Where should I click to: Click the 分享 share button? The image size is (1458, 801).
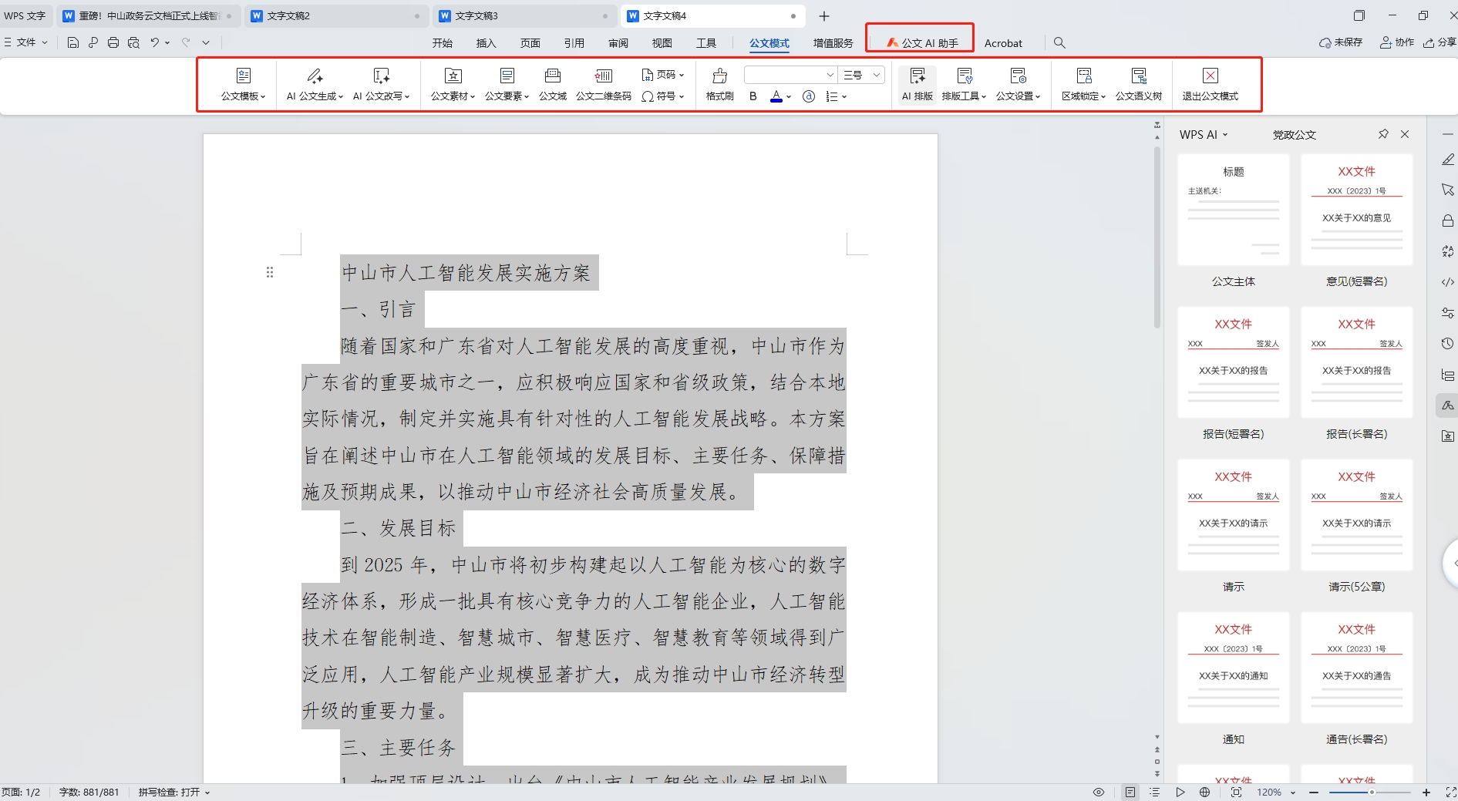[x=1439, y=42]
